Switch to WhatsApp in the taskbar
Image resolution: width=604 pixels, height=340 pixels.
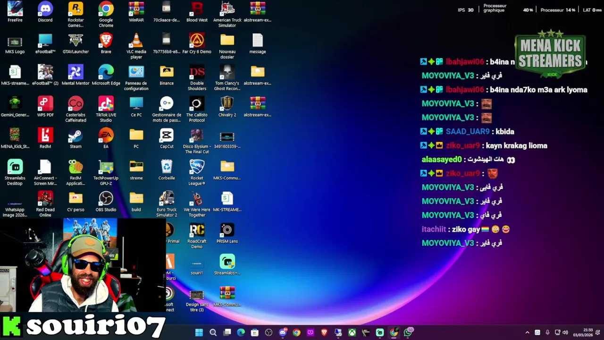tap(408, 332)
